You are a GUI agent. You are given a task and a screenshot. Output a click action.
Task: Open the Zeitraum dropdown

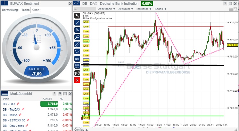126,9
